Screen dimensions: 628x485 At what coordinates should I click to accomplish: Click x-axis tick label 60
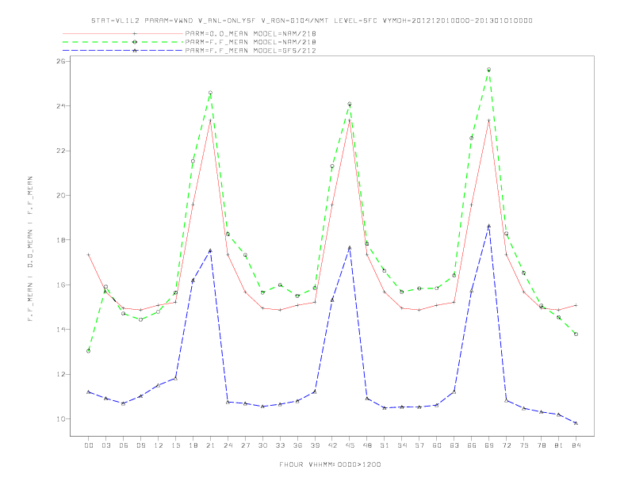(x=437, y=445)
